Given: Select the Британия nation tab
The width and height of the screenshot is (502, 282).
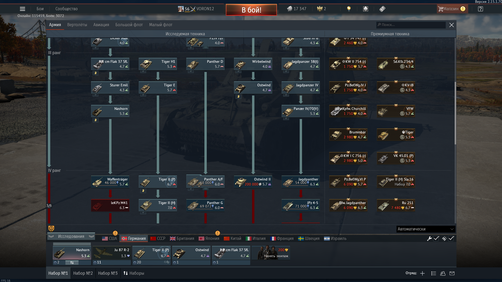Looking at the screenshot, I should [182, 239].
